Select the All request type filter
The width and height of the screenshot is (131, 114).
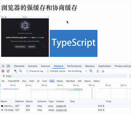pos(3,81)
